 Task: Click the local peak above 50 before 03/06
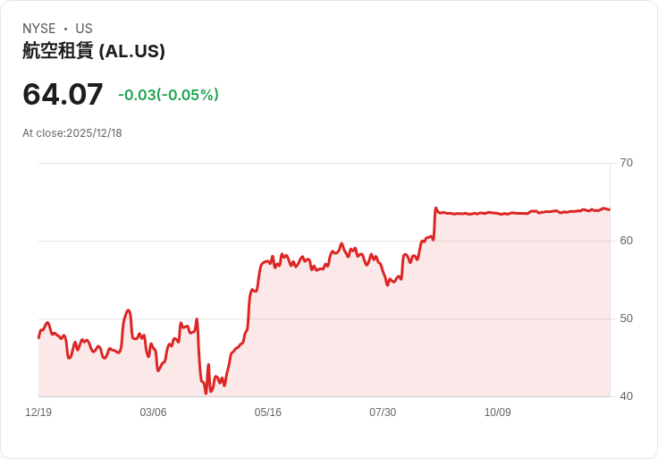click(128, 310)
